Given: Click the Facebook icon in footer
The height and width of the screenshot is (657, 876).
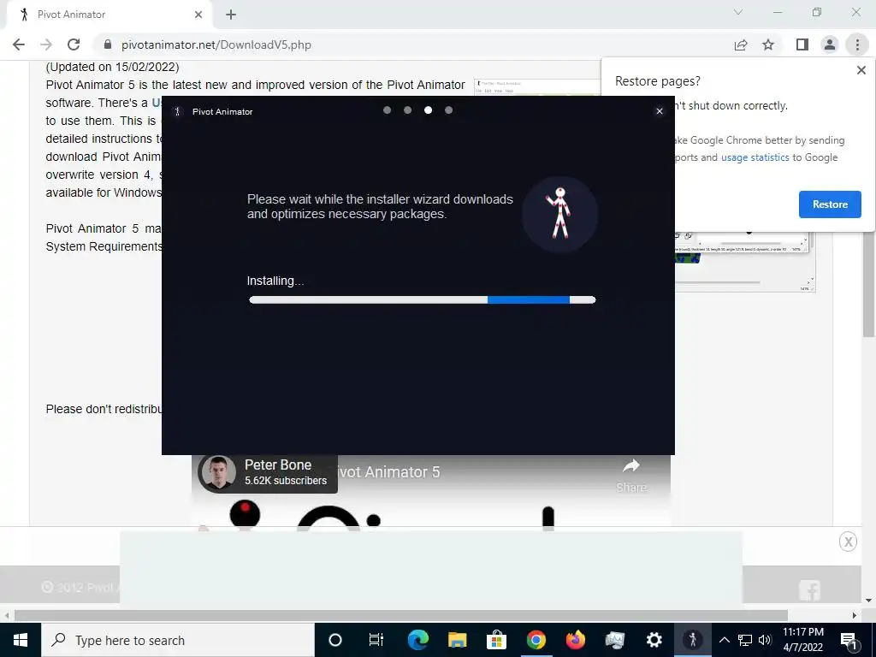Looking at the screenshot, I should (x=809, y=591).
